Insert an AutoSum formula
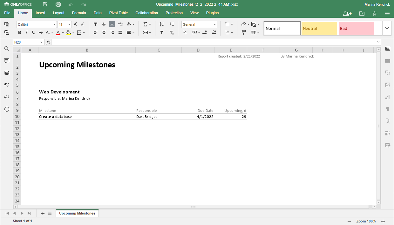The image size is (394, 225). (x=145, y=24)
